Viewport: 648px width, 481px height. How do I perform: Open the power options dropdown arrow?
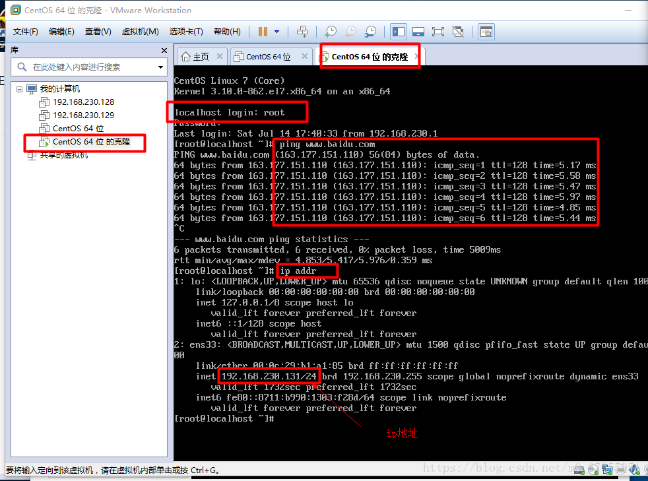277,32
